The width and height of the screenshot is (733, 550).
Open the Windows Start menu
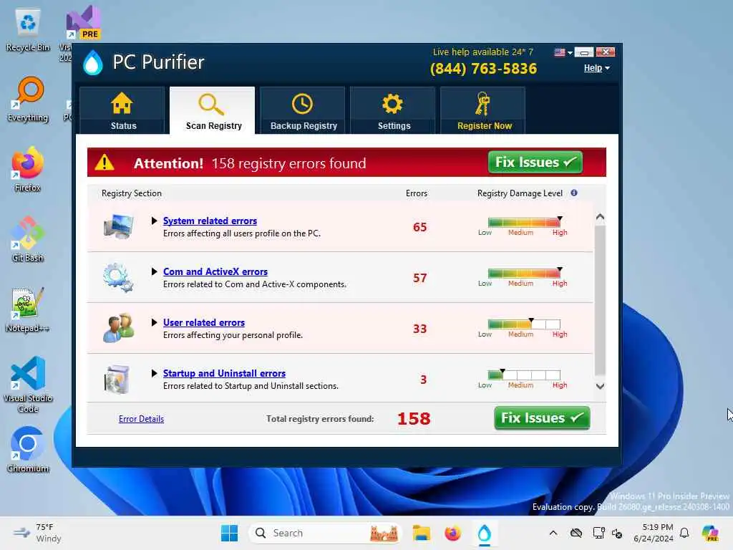(229, 533)
